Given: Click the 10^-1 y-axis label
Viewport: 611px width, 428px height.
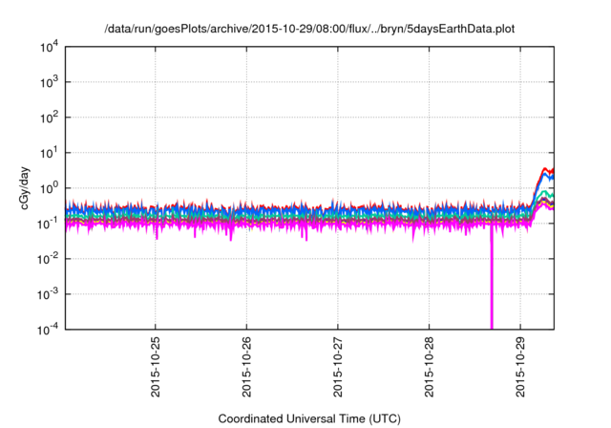Looking at the screenshot, I should [49, 225].
